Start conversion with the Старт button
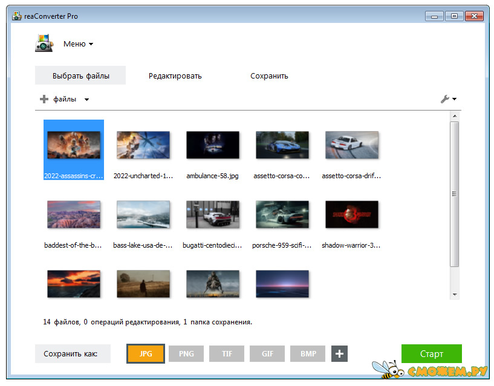The height and width of the screenshot is (386, 494). click(x=432, y=354)
